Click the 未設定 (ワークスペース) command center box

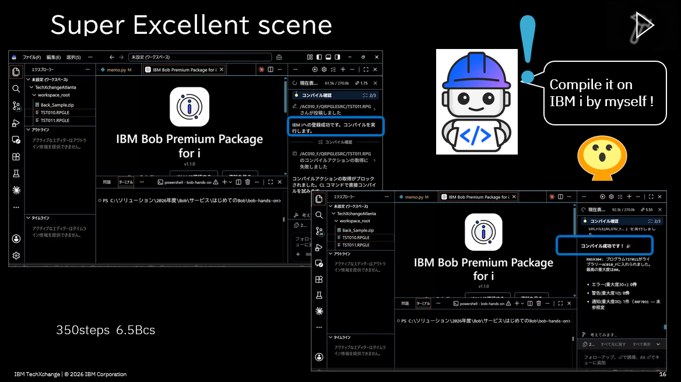pos(200,57)
